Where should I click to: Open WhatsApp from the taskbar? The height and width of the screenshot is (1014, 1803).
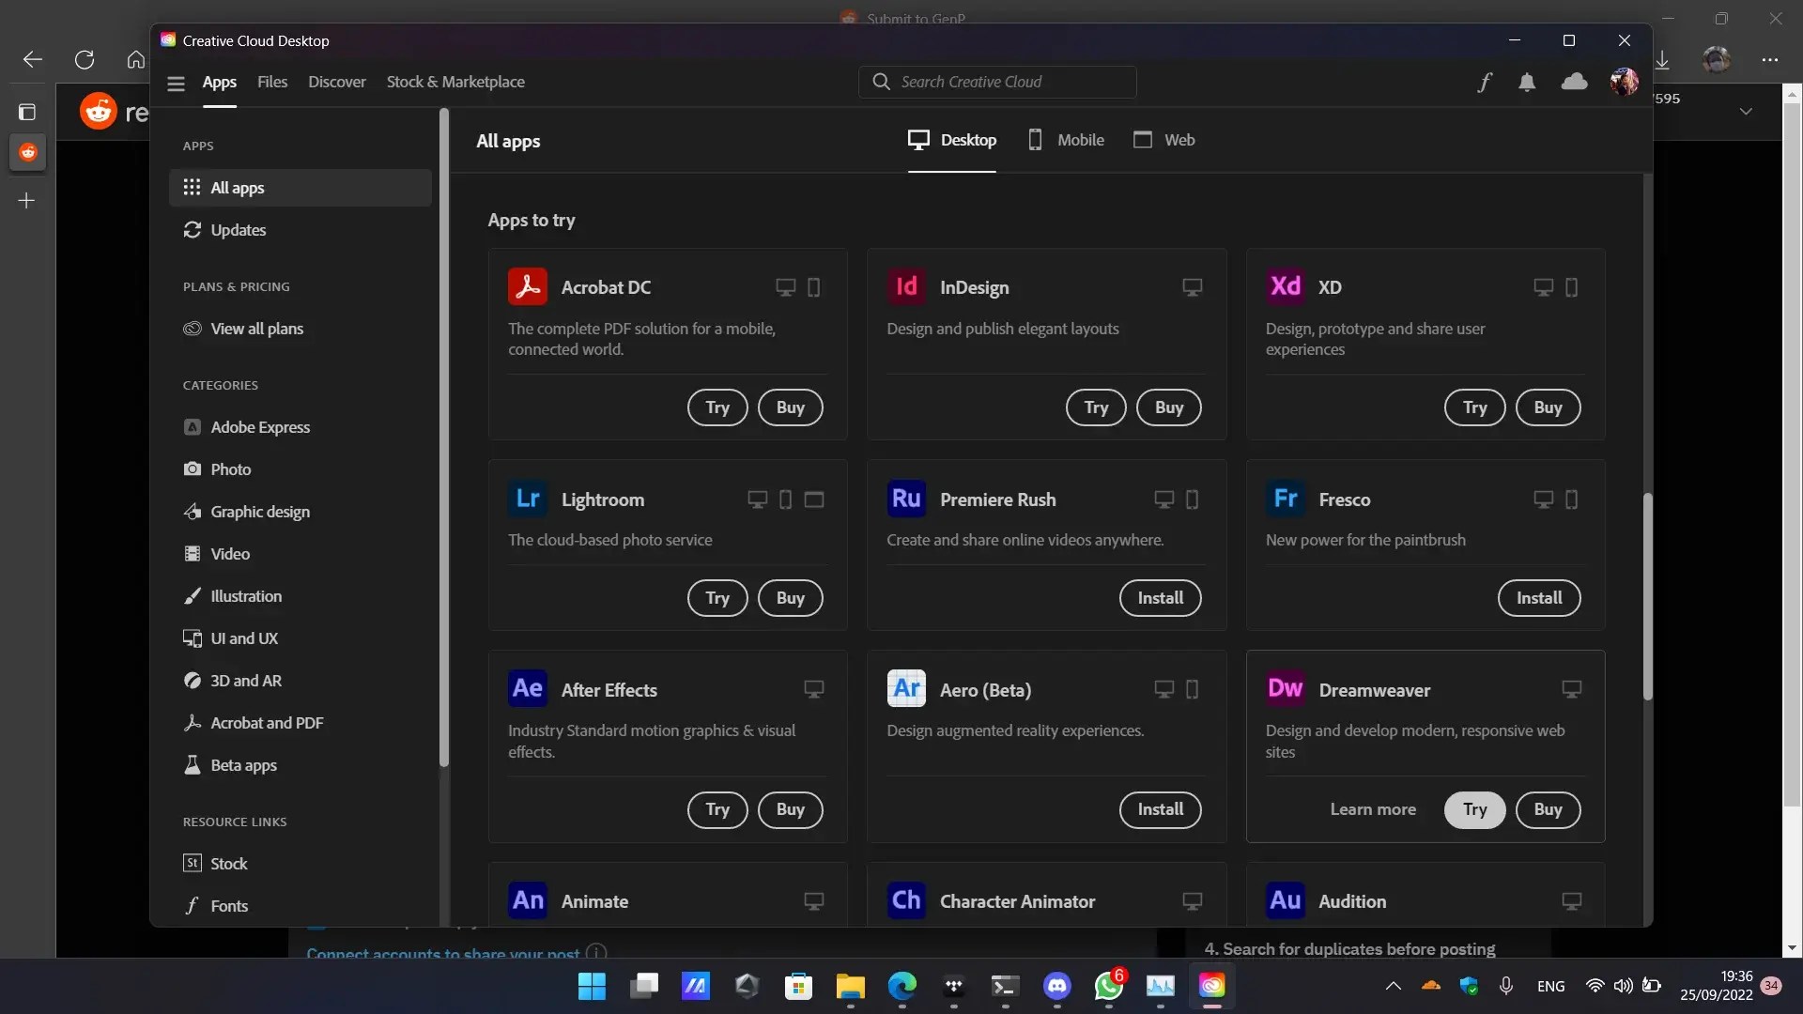coord(1109,986)
